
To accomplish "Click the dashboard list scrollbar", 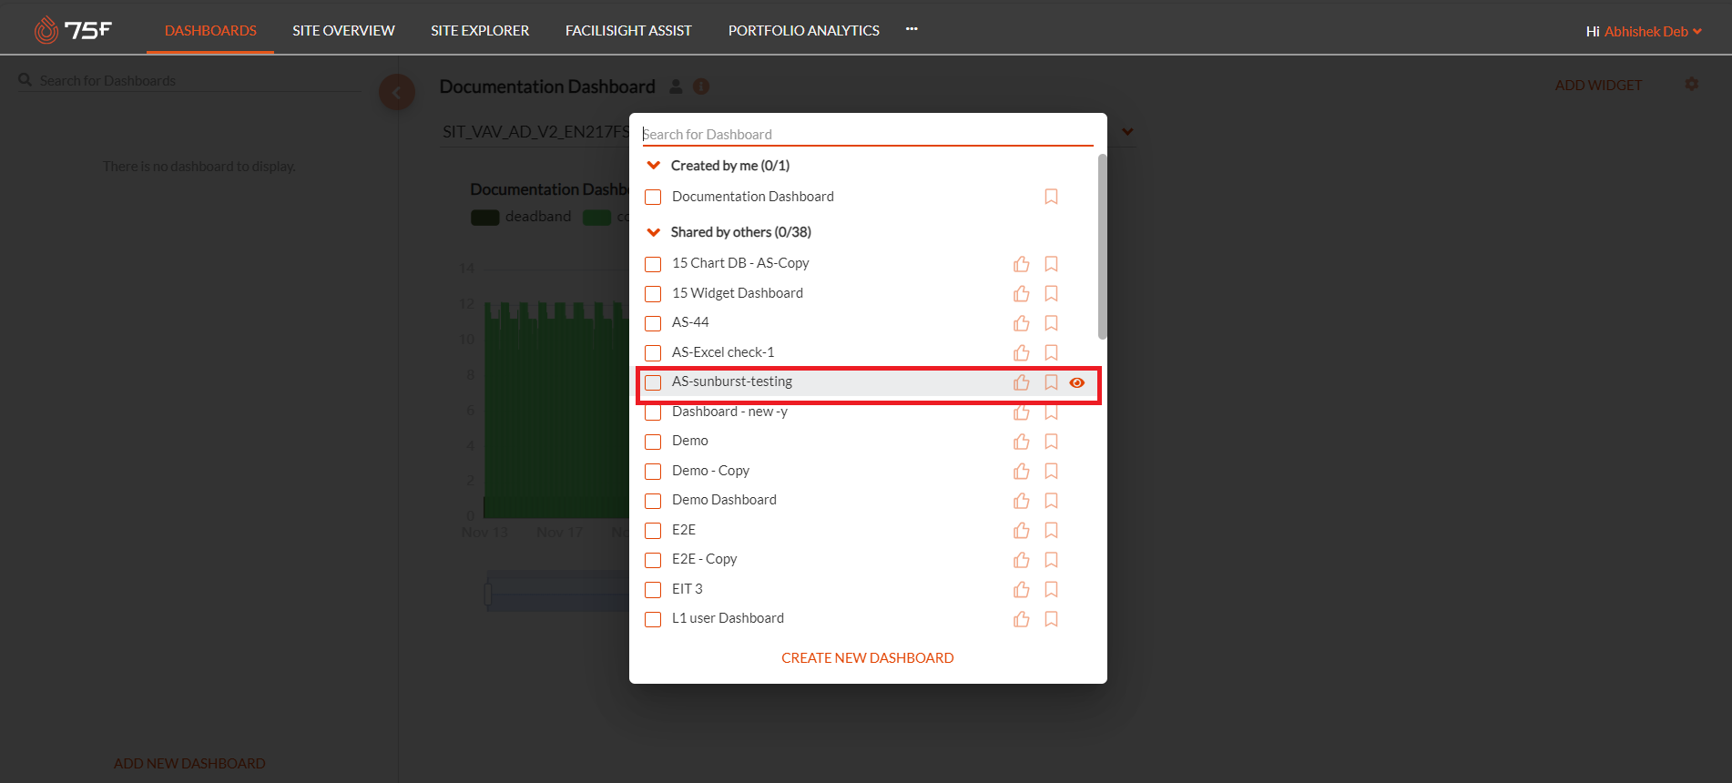I will click(x=1102, y=247).
